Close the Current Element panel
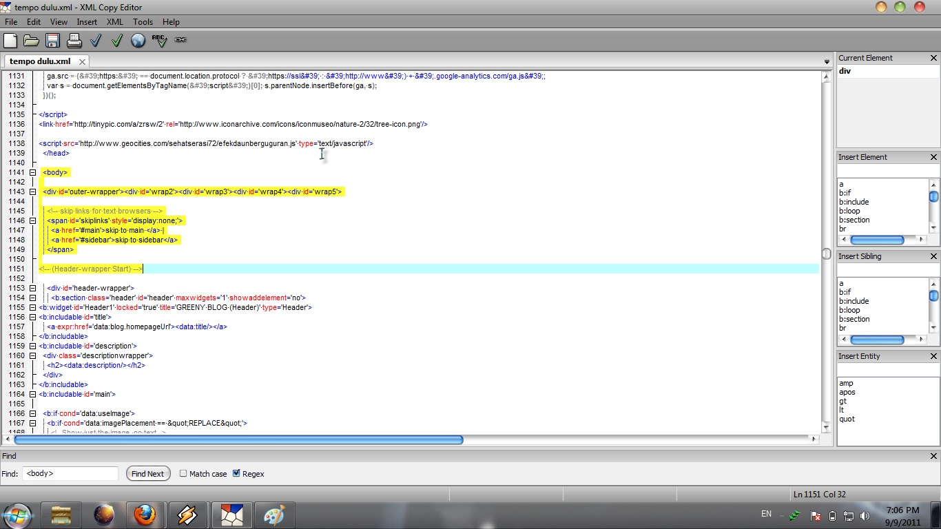Screen dimensions: 941x529 [x=933, y=58]
